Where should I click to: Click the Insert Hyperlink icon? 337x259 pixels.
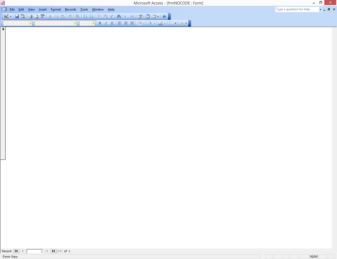pyautogui.click(x=77, y=16)
